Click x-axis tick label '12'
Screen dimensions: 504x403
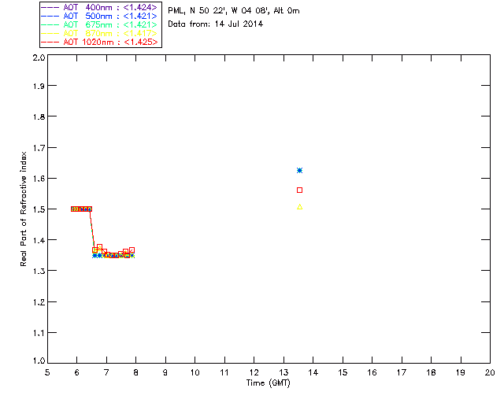(x=254, y=372)
